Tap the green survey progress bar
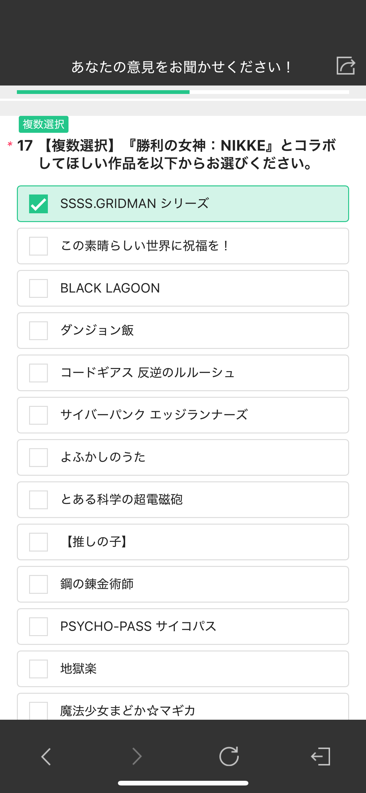 click(103, 92)
